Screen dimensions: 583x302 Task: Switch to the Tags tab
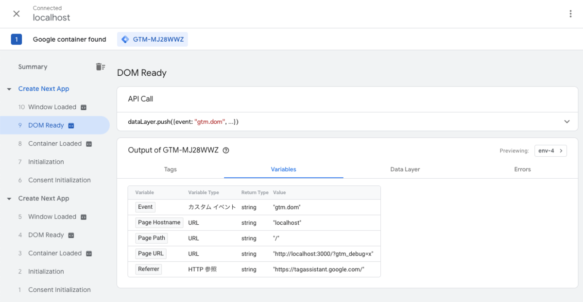click(171, 169)
